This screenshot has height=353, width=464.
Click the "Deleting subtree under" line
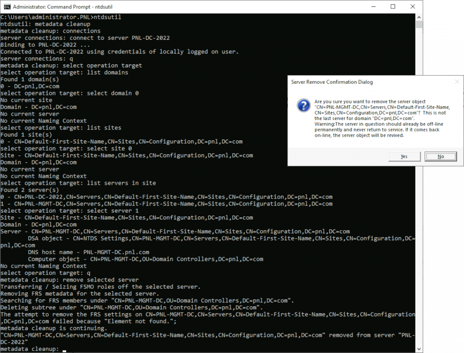coord(132,307)
